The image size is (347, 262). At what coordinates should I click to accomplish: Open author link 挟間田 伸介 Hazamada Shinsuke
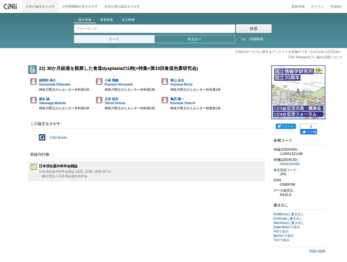[55, 82]
